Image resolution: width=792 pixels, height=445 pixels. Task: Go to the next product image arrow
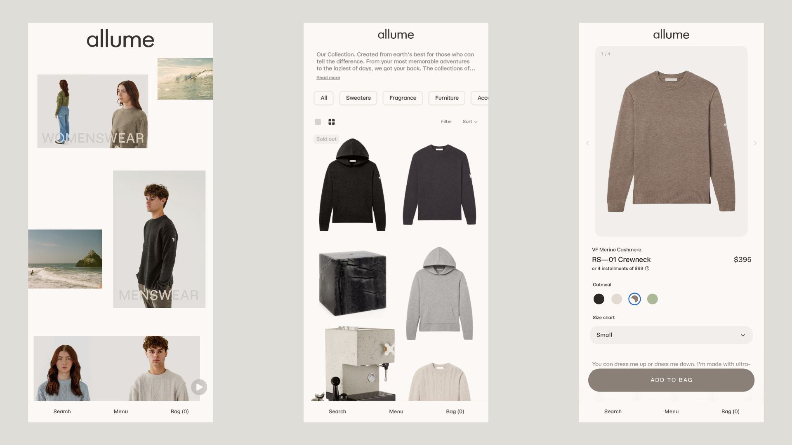point(755,143)
